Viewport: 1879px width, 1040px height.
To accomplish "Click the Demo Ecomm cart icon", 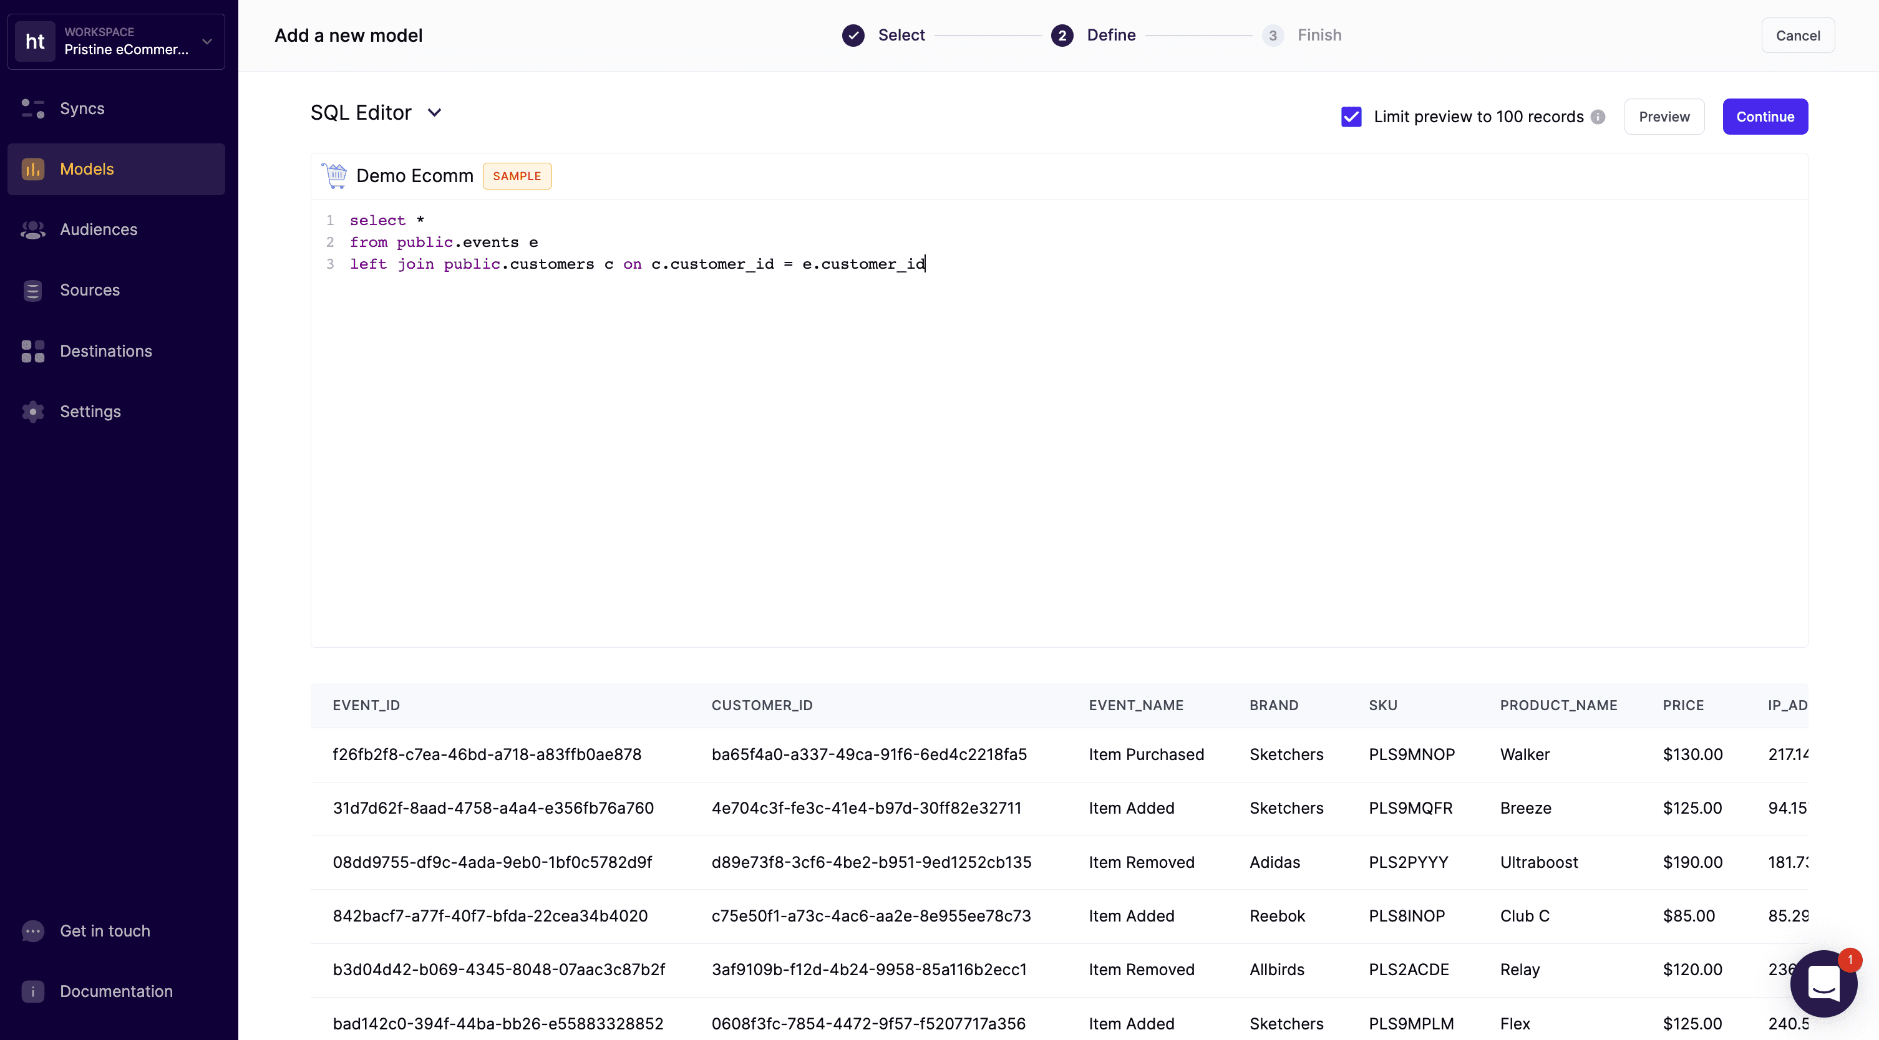I will pos(335,176).
